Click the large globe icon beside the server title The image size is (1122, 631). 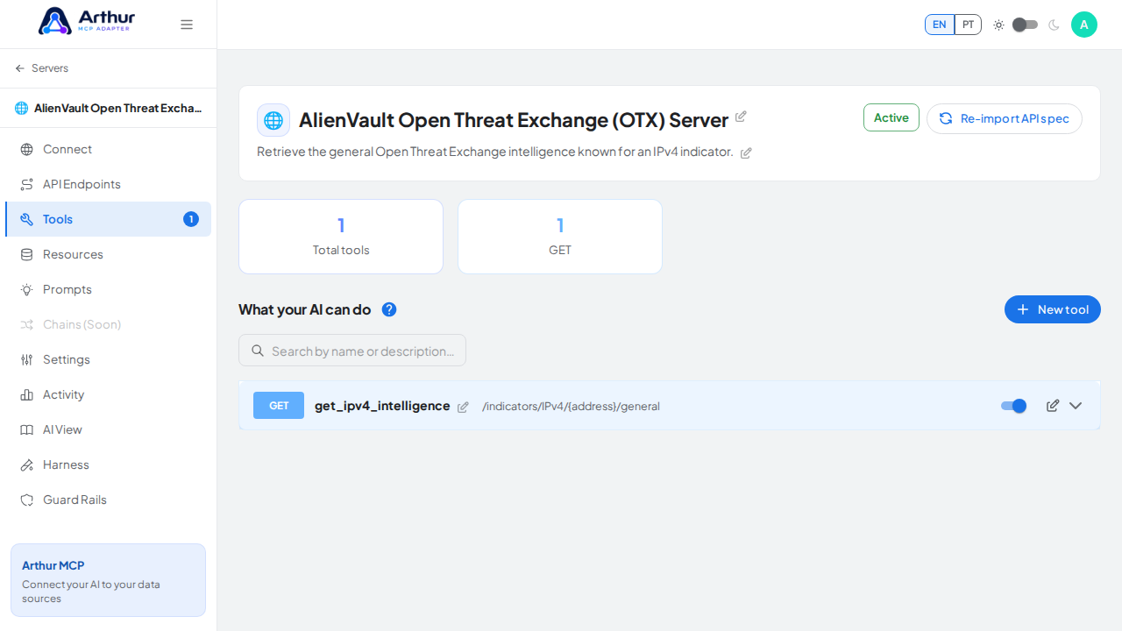pyautogui.click(x=273, y=120)
